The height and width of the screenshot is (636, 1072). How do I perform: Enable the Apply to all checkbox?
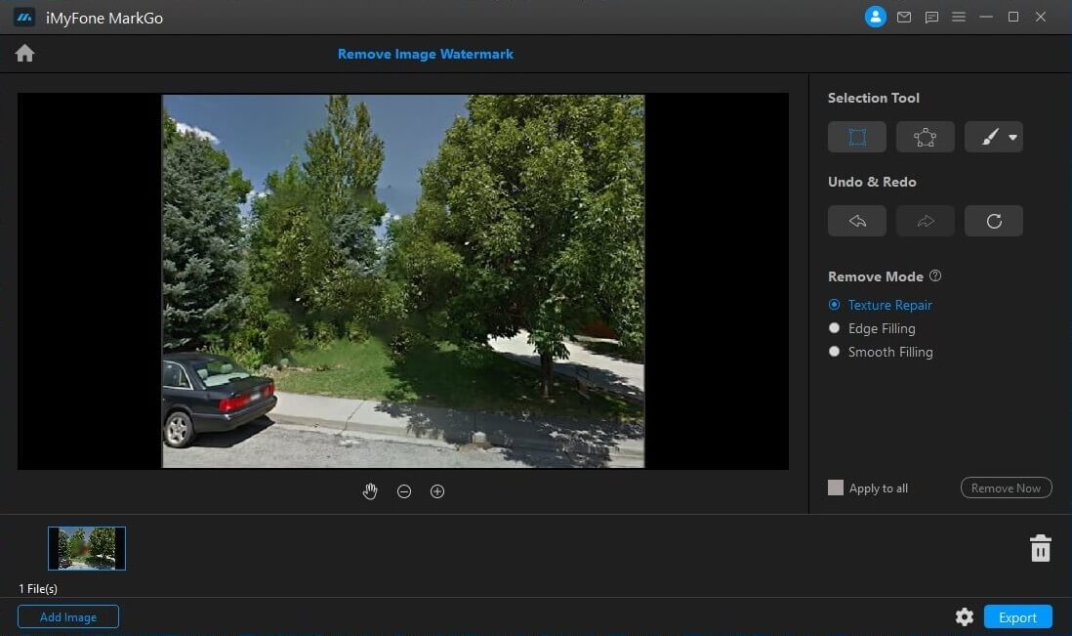836,488
